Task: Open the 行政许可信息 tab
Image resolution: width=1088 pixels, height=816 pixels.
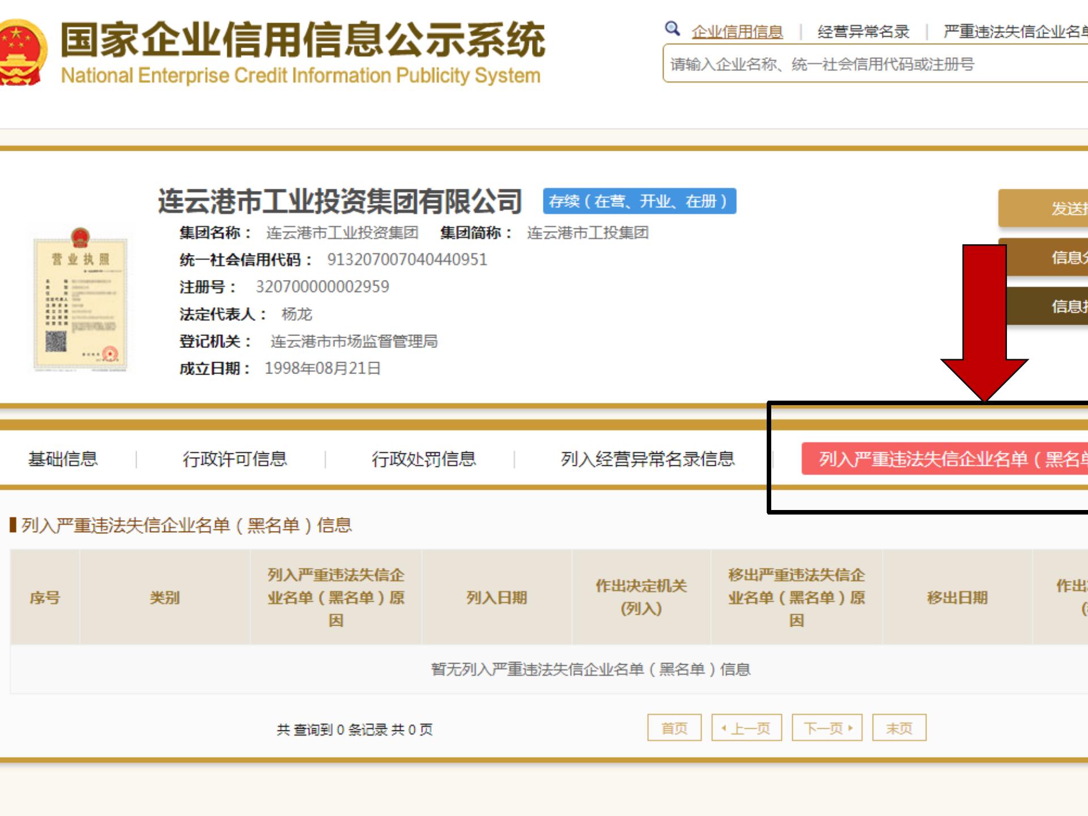Action: click(235, 458)
